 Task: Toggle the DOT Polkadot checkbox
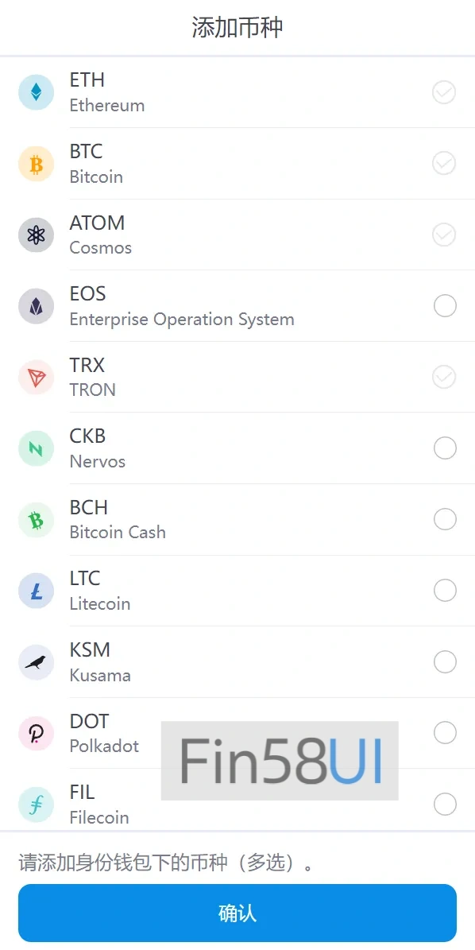445,733
